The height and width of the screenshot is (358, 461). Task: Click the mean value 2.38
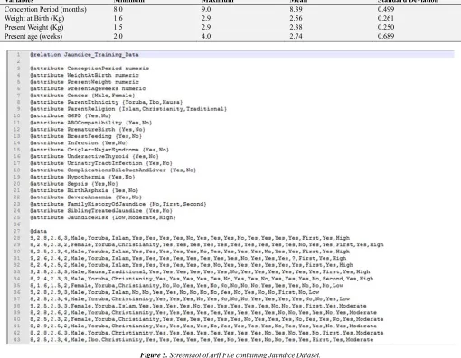click(x=296, y=27)
